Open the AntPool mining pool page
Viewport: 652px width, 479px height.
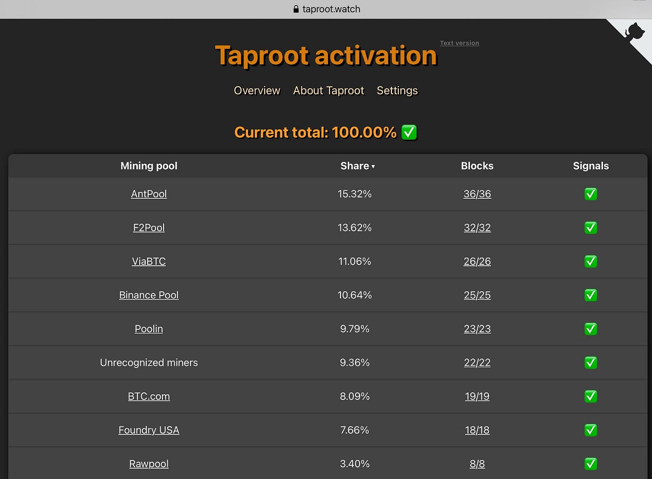tap(149, 194)
